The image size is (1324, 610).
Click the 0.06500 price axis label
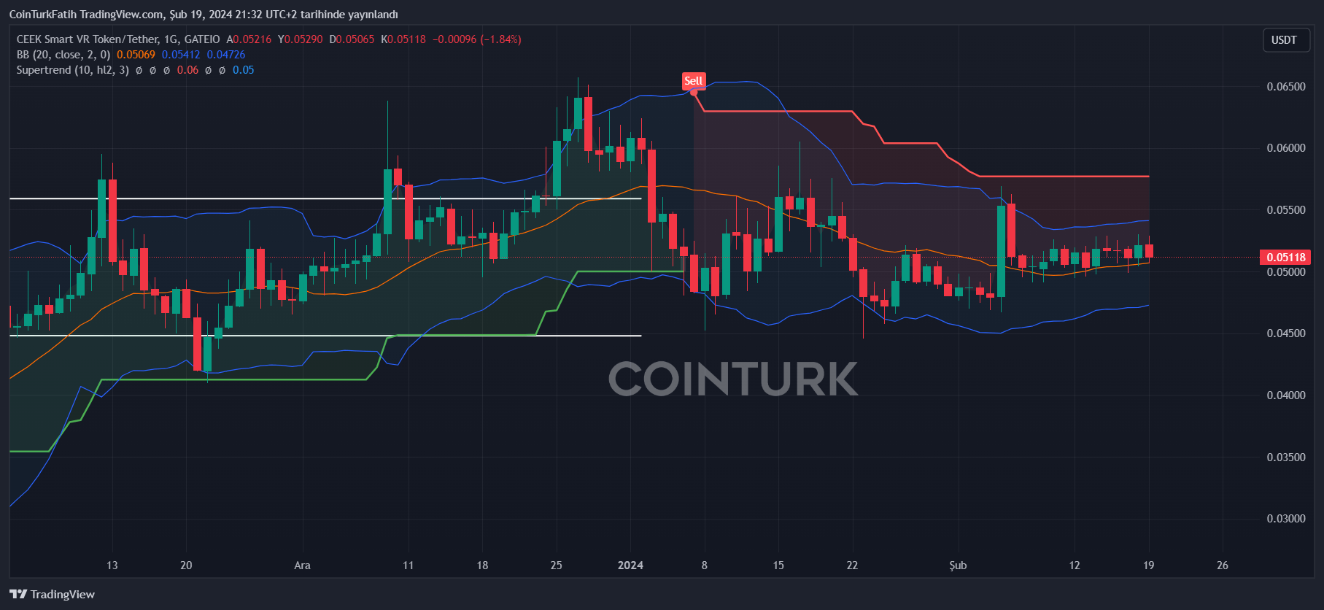(x=1285, y=86)
